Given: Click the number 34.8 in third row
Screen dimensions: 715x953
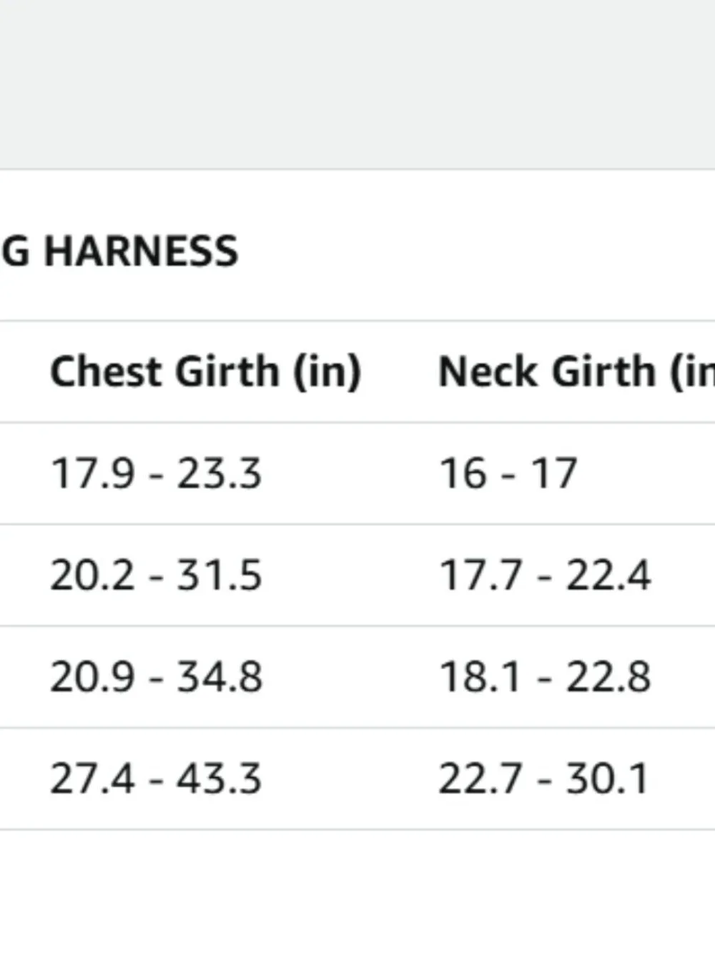Looking at the screenshot, I should click(220, 676).
